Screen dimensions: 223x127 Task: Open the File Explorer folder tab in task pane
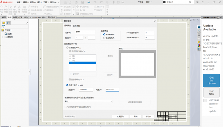click(199, 38)
